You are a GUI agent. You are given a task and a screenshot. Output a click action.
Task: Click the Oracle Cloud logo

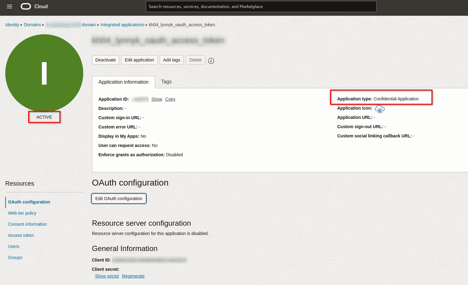[34, 6]
